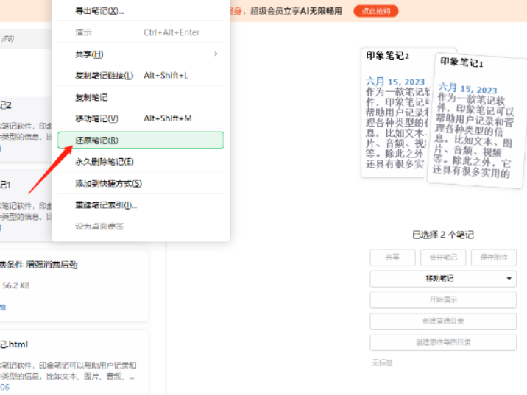Click the orange 点此抢购 promotion button

click(x=376, y=11)
